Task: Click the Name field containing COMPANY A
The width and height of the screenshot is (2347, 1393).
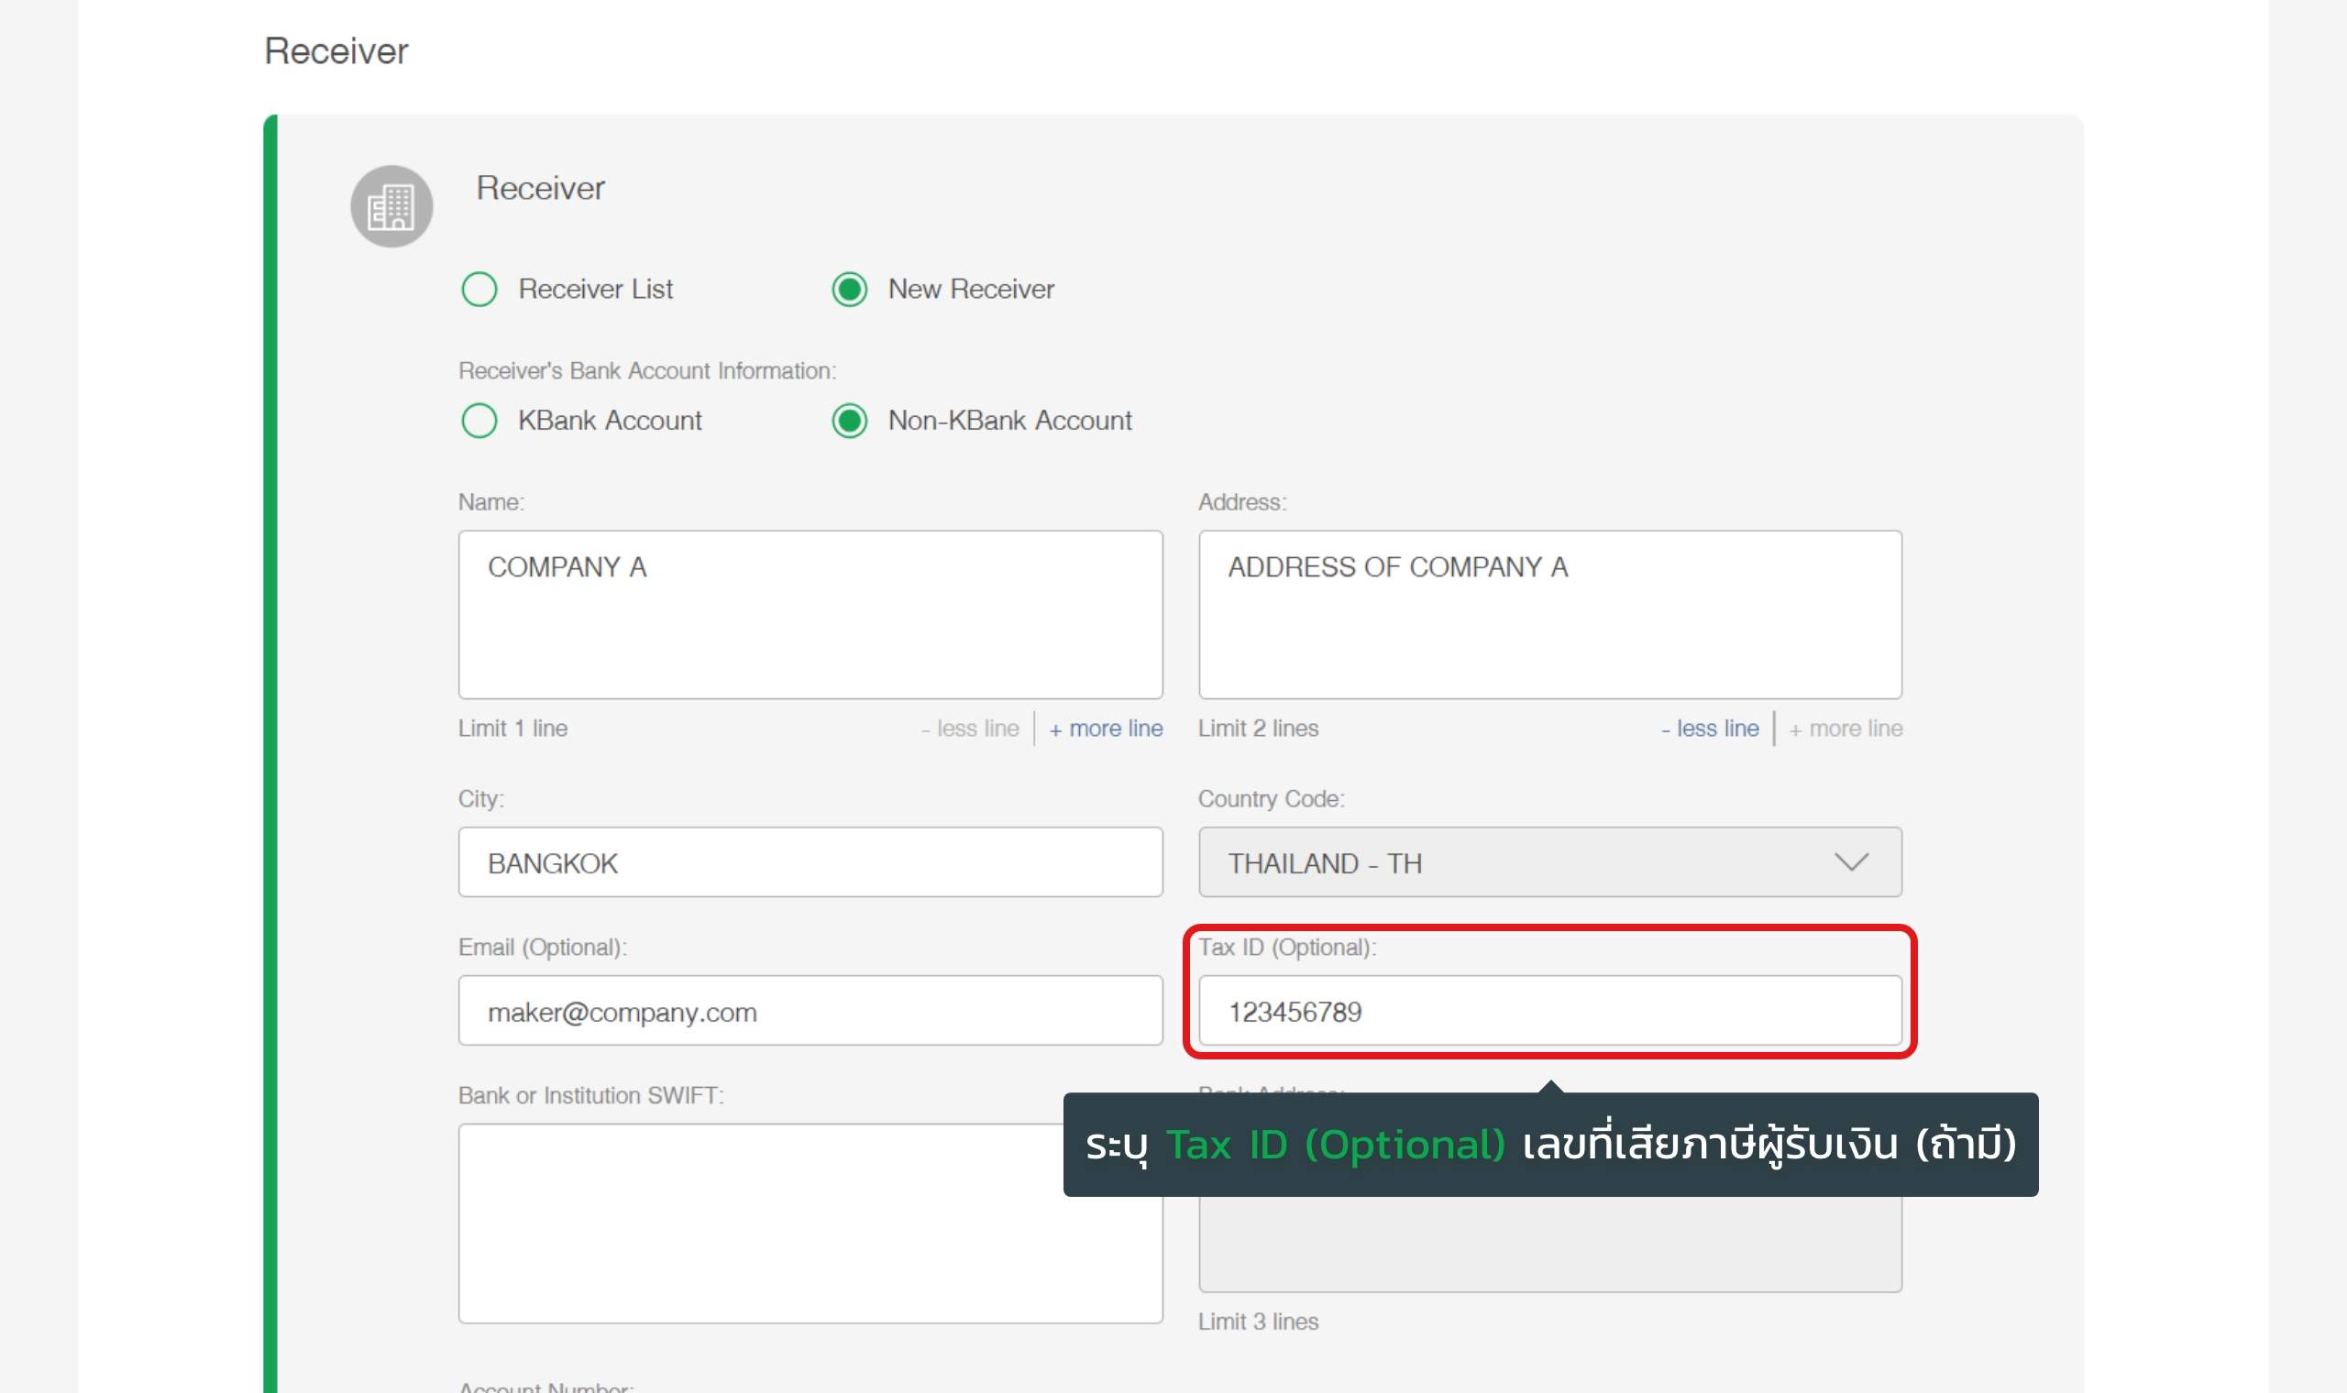Action: tap(810, 614)
